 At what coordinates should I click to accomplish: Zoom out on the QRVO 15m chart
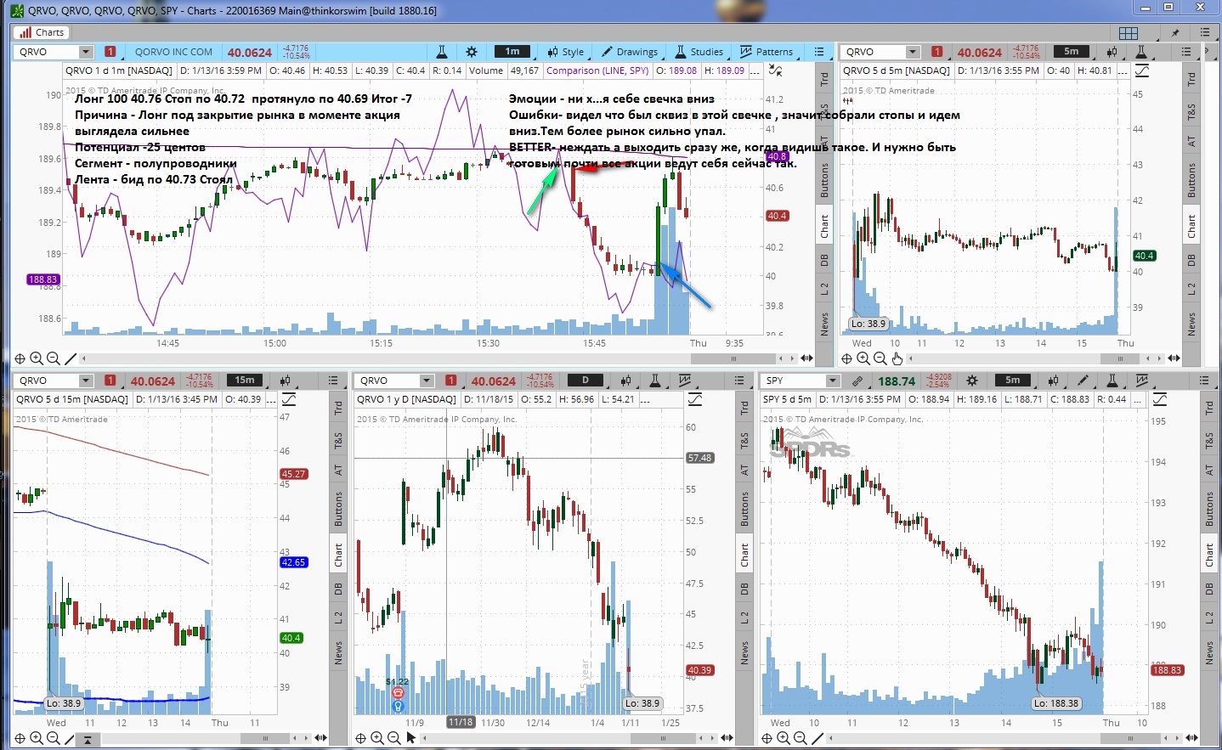53,738
